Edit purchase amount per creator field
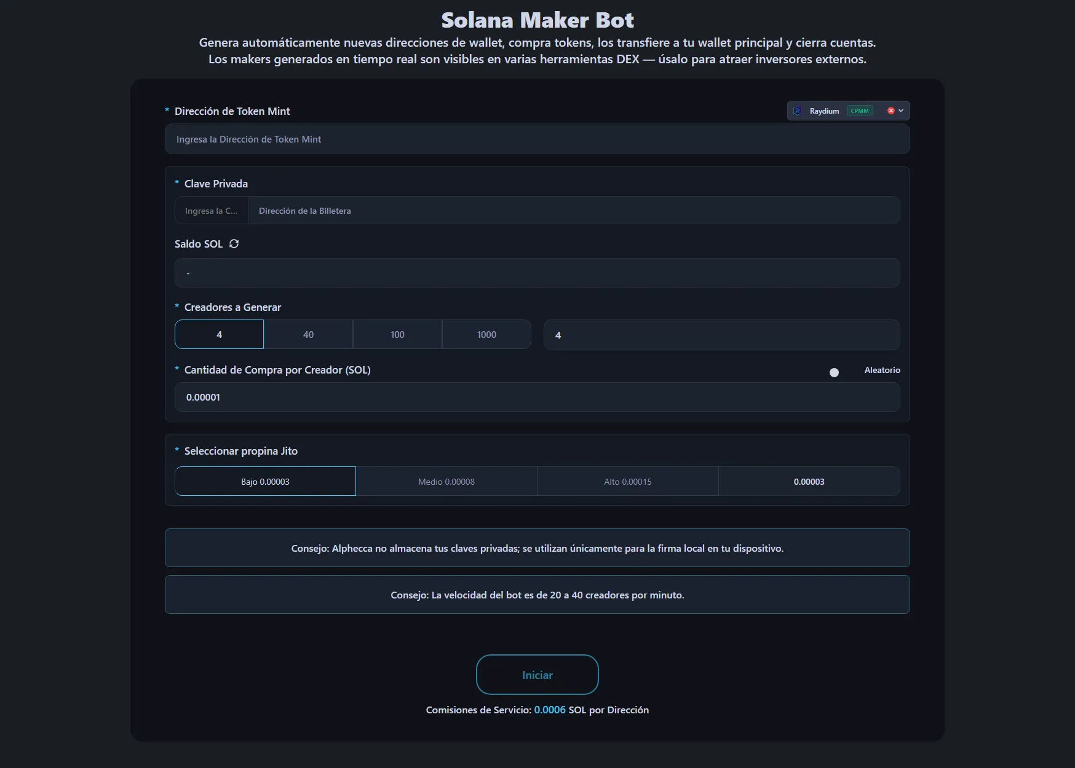The height and width of the screenshot is (768, 1075). click(x=537, y=398)
